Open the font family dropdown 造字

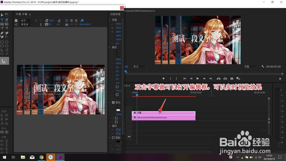click(27, 21)
